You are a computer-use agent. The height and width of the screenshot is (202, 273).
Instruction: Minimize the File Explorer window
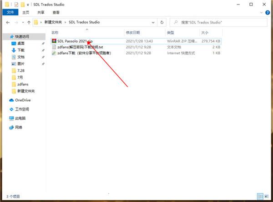(x=238, y=5)
